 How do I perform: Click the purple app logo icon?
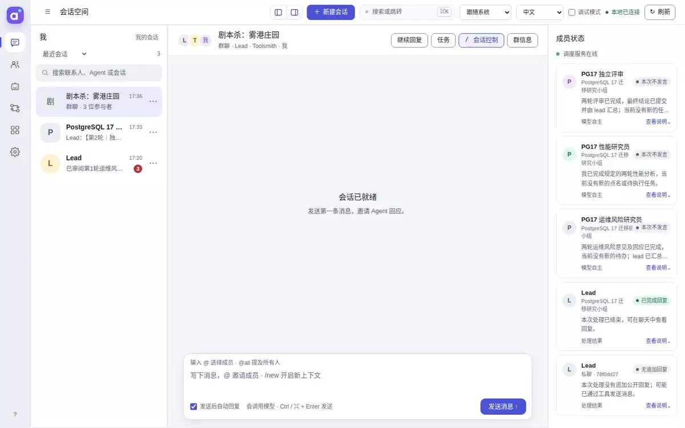[x=15, y=15]
